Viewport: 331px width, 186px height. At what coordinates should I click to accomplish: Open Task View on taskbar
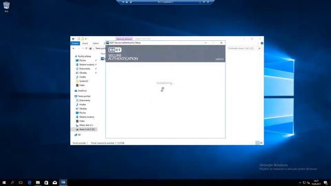click(21, 182)
